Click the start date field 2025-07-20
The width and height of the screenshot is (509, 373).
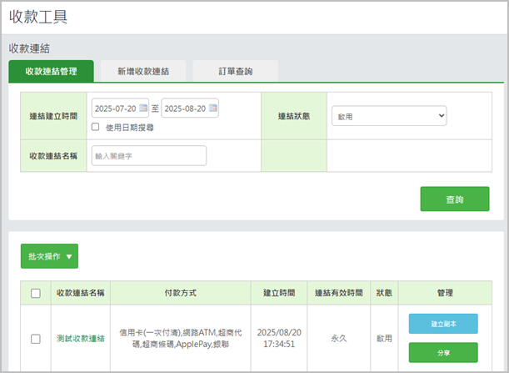(x=115, y=108)
